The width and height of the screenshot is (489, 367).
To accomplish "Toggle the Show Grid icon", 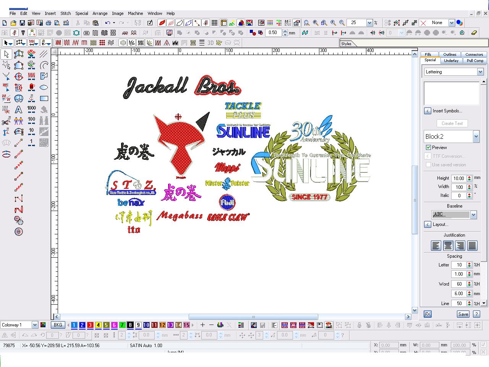I will click(x=215, y=23).
